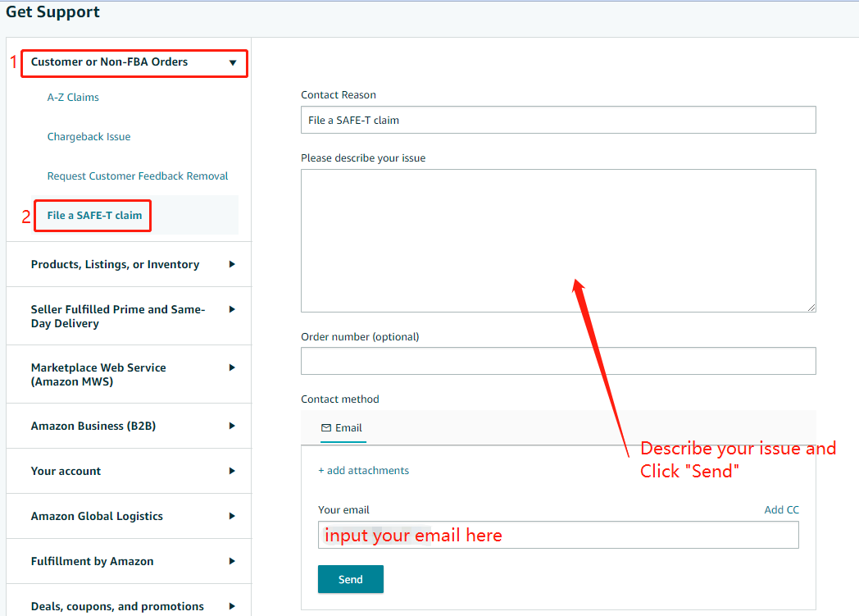Choose File a SAFE-T claim
The height and width of the screenshot is (616, 859).
94,216
